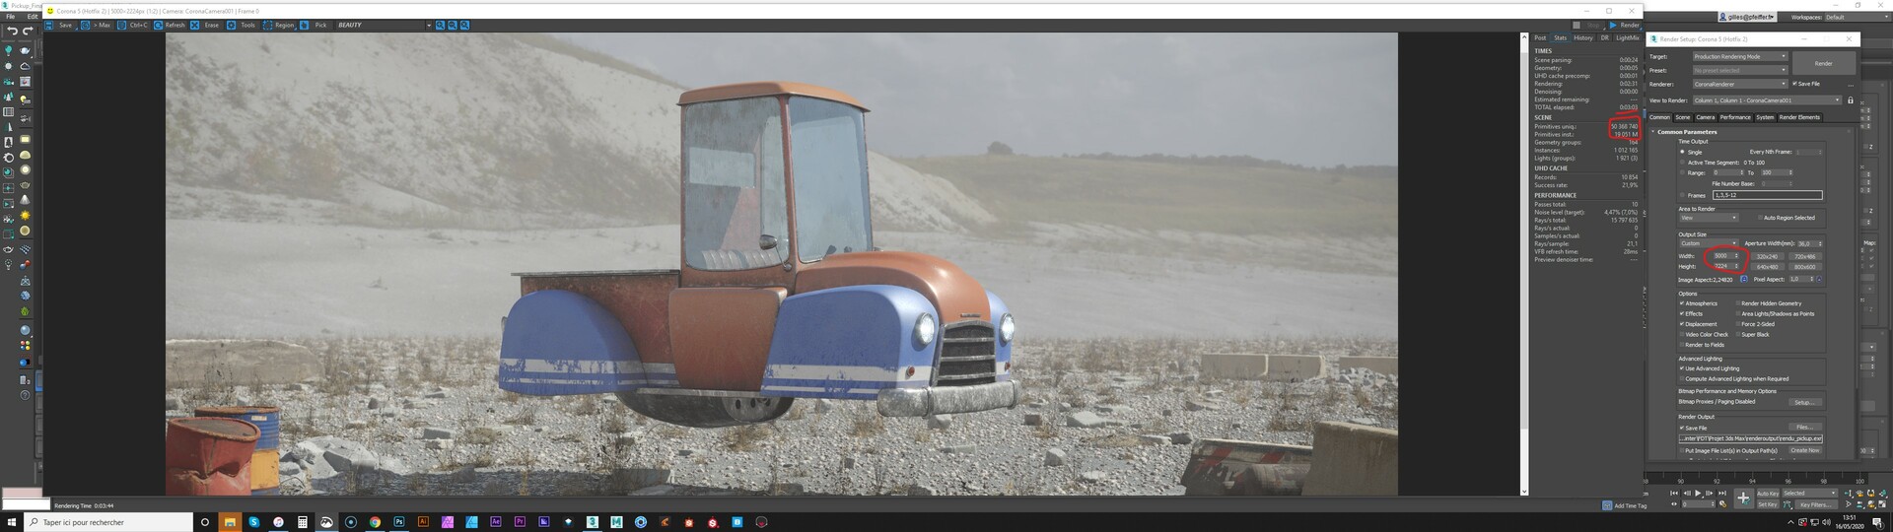Open the Renderer dropdown
This screenshot has width=1893, height=532.
[1739, 84]
